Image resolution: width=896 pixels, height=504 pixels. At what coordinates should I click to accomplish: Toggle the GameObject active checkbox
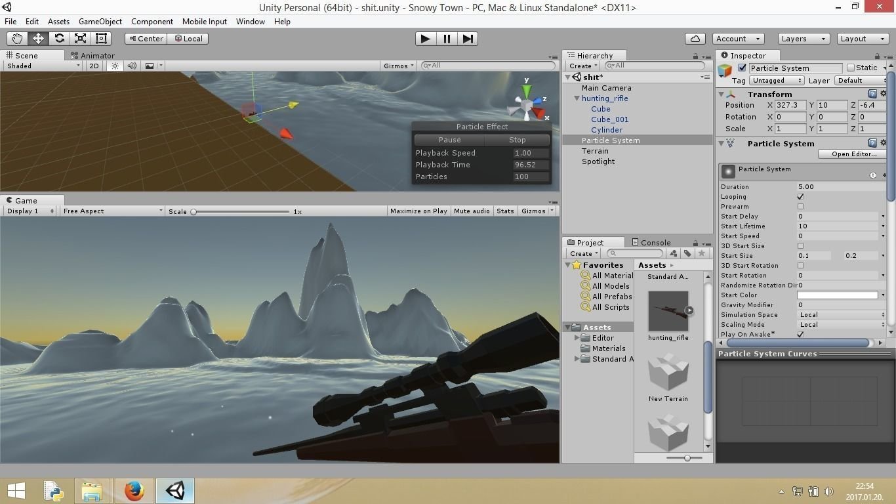tap(742, 68)
